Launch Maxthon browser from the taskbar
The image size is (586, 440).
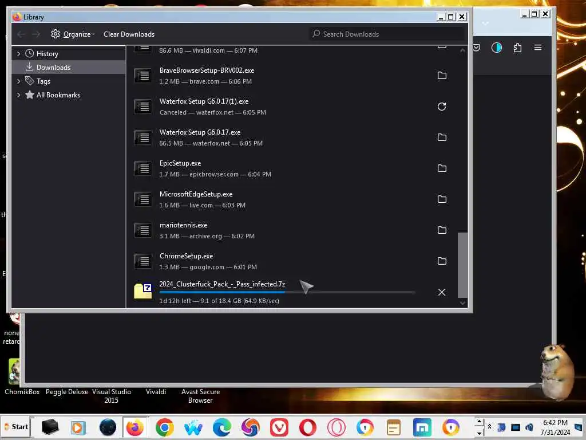pyautogui.click(x=422, y=427)
